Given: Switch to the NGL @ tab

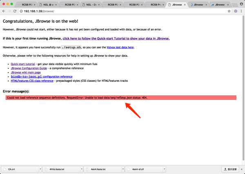Looking at the screenshot, I should coord(48,5).
